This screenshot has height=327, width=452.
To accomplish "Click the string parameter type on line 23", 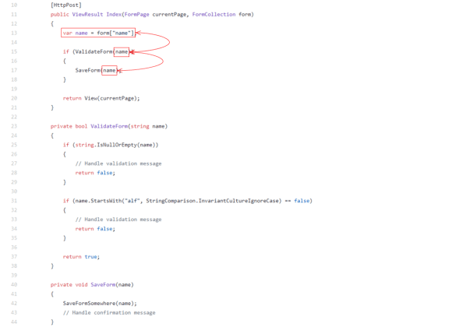I will coord(139,126).
